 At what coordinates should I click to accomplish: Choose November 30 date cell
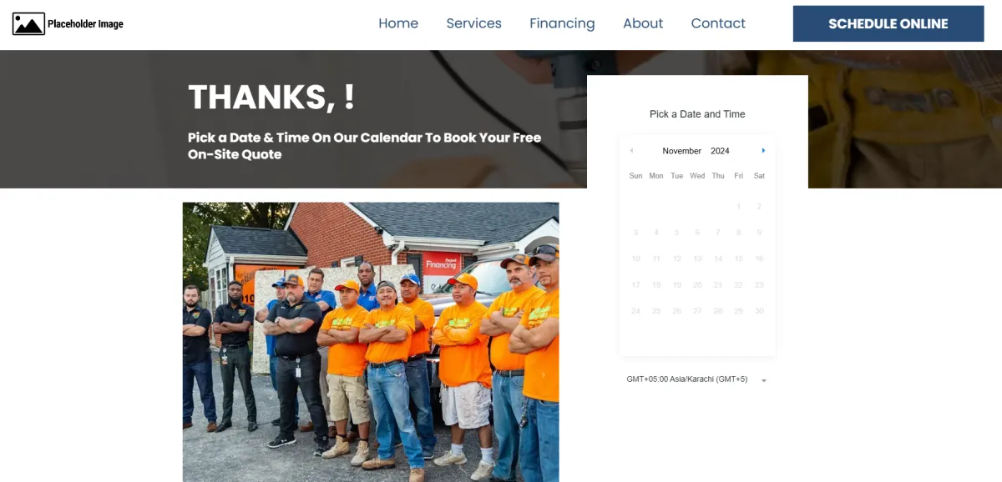point(759,311)
